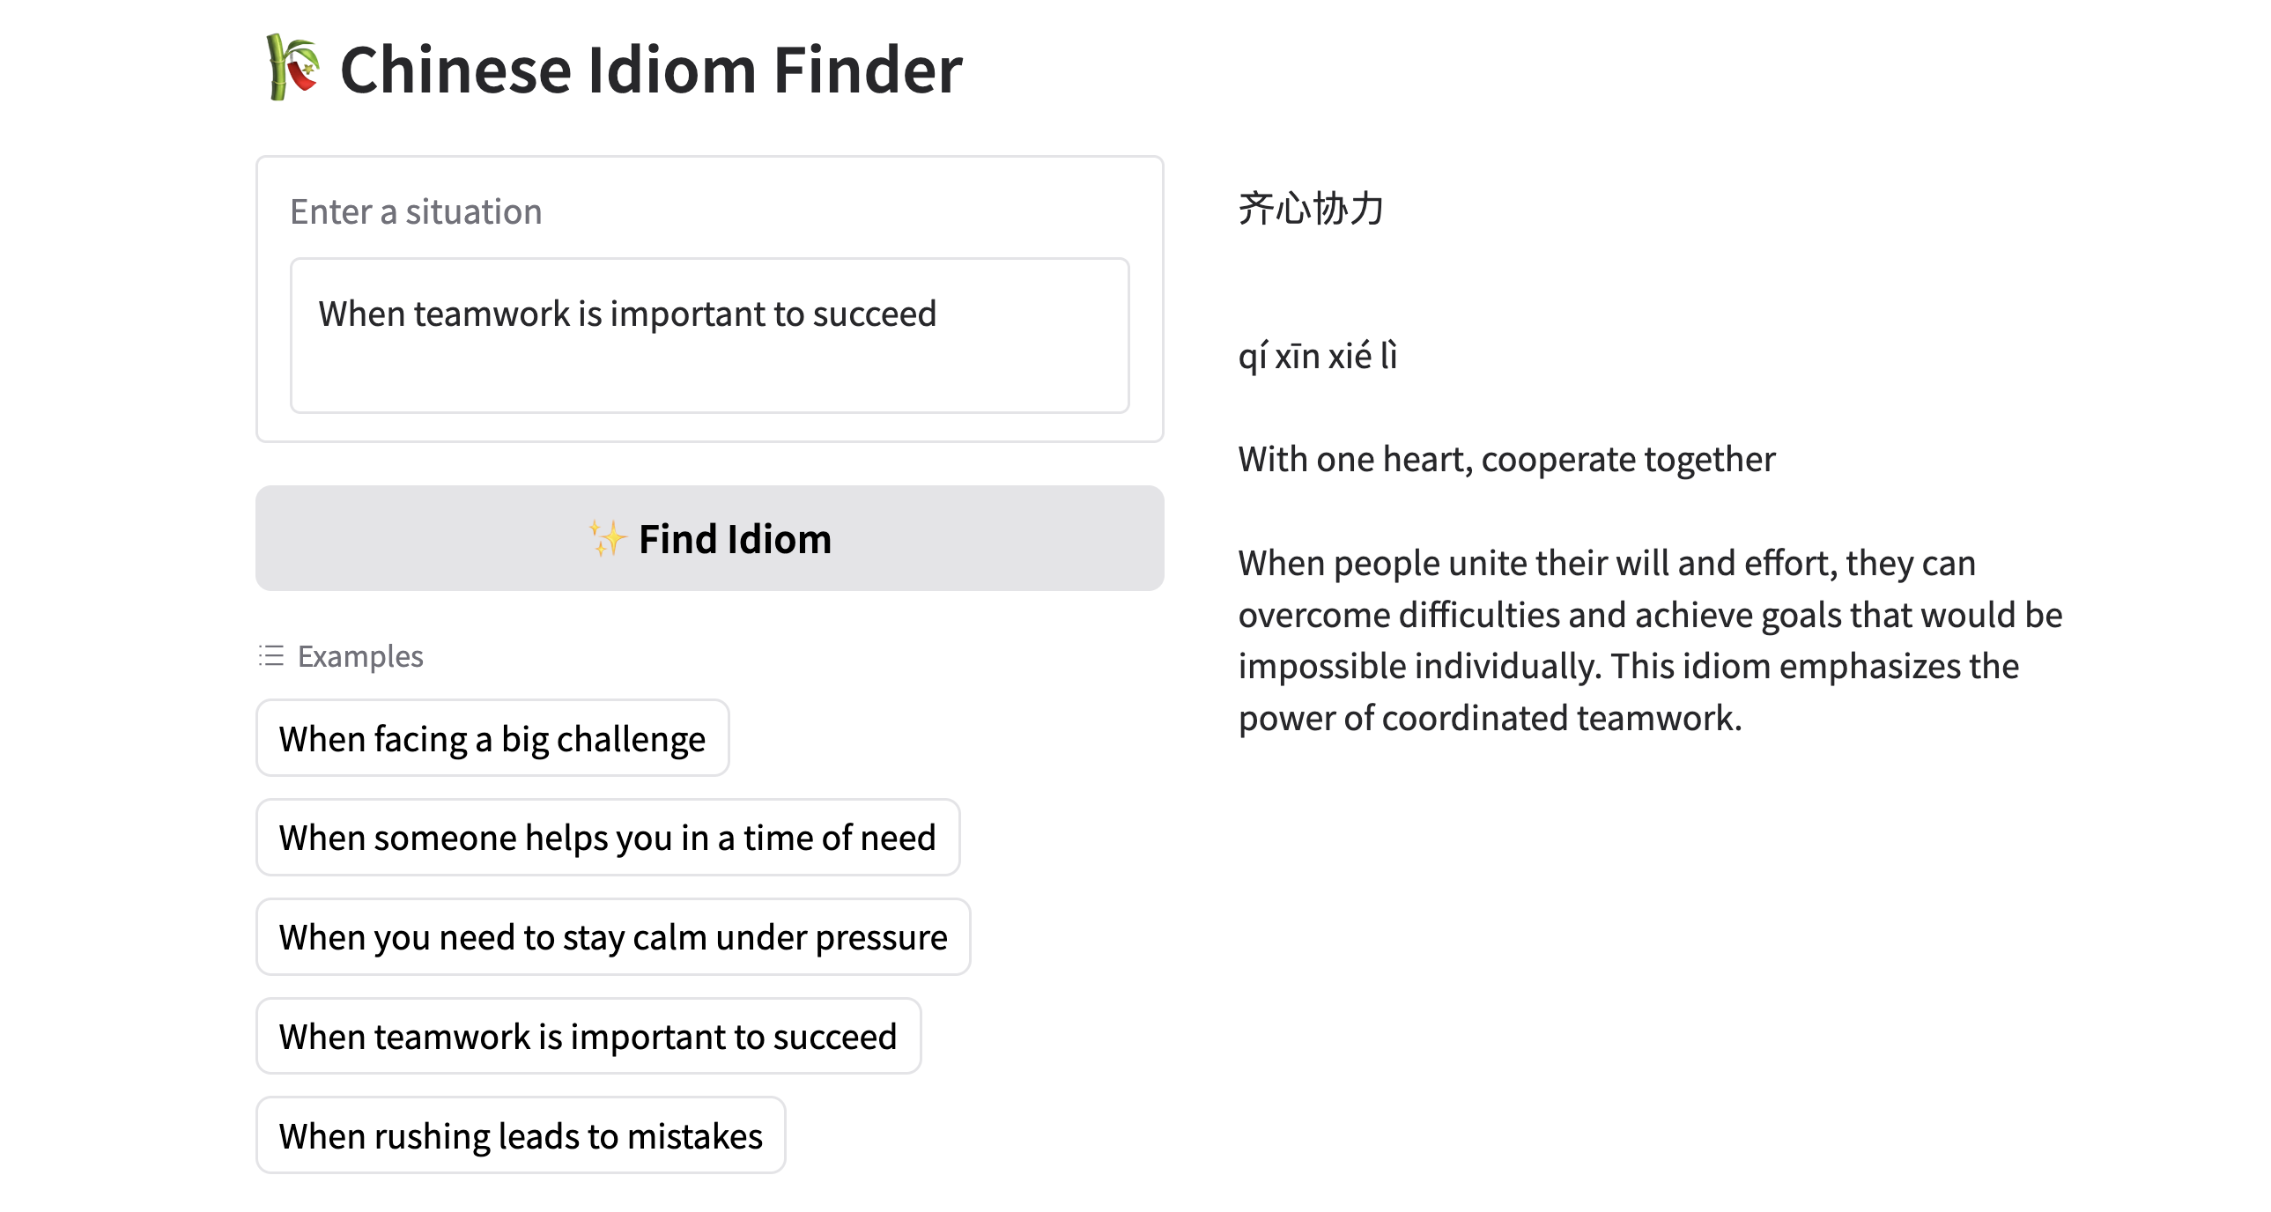This screenshot has width=2271, height=1212.
Task: Click the sparkles icon on Find Idiom
Action: pos(609,538)
